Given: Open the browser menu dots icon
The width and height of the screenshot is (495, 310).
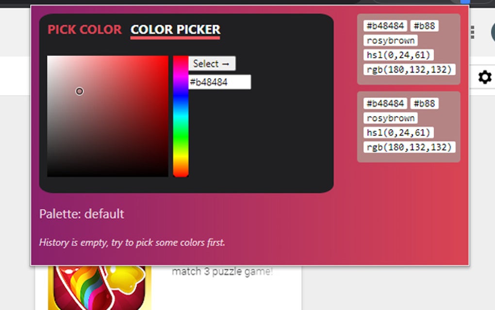Looking at the screenshot, I should (x=473, y=32).
